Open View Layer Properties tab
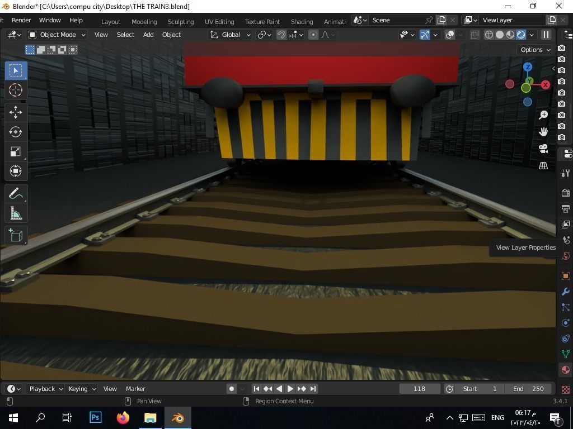Image resolution: width=573 pixels, height=429 pixels. pos(566,225)
